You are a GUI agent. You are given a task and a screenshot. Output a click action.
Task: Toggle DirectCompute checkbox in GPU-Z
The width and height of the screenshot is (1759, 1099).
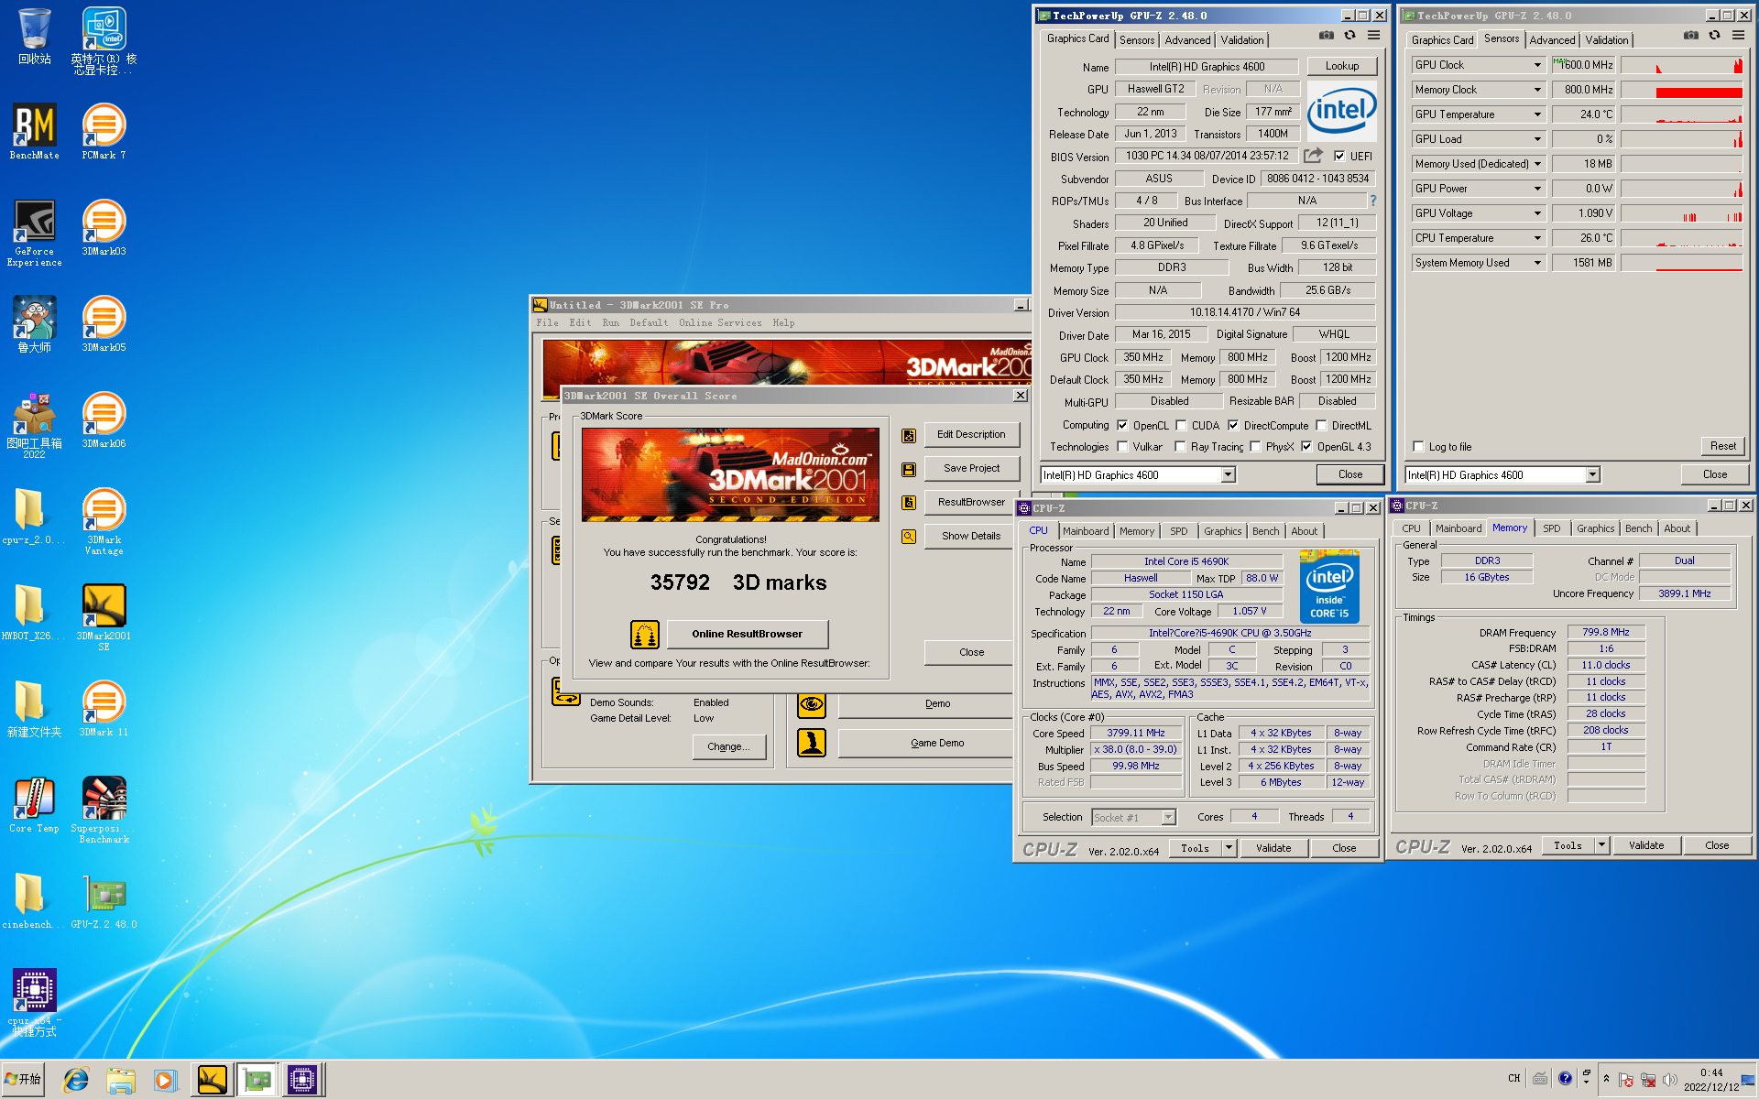[x=1233, y=425]
